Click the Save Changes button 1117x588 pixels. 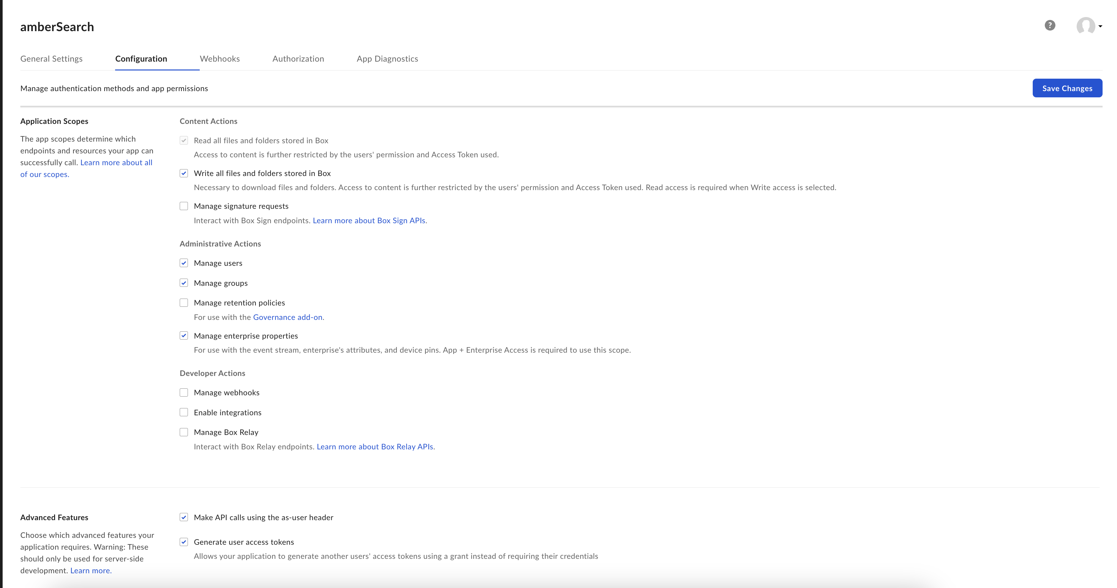[1067, 88]
